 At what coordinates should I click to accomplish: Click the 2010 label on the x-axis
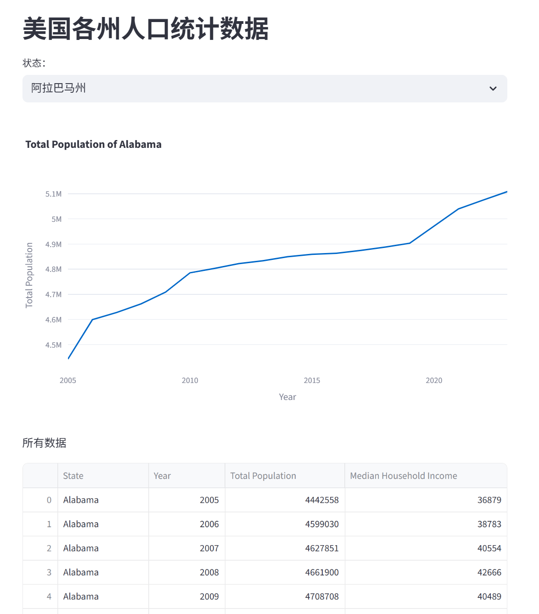pyautogui.click(x=190, y=380)
